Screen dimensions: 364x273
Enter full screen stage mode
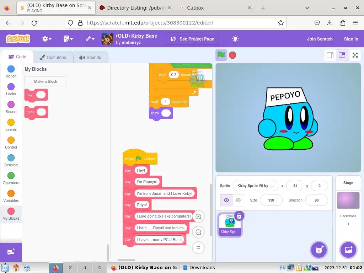pyautogui.click(x=355, y=55)
